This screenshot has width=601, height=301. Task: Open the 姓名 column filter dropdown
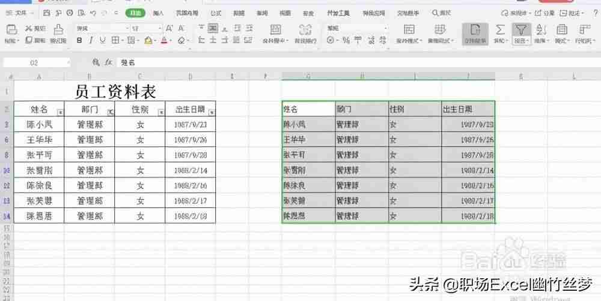60,112
